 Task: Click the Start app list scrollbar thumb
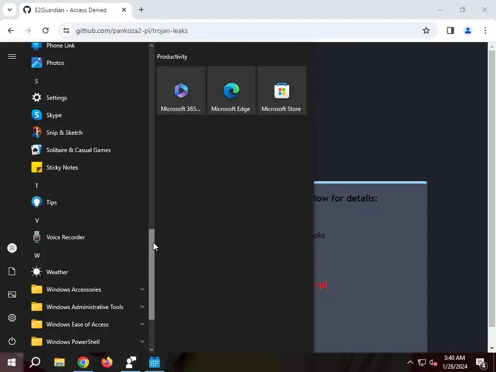(x=152, y=274)
